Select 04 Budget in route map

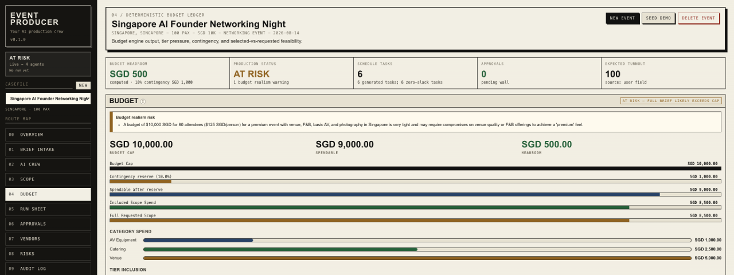48,194
